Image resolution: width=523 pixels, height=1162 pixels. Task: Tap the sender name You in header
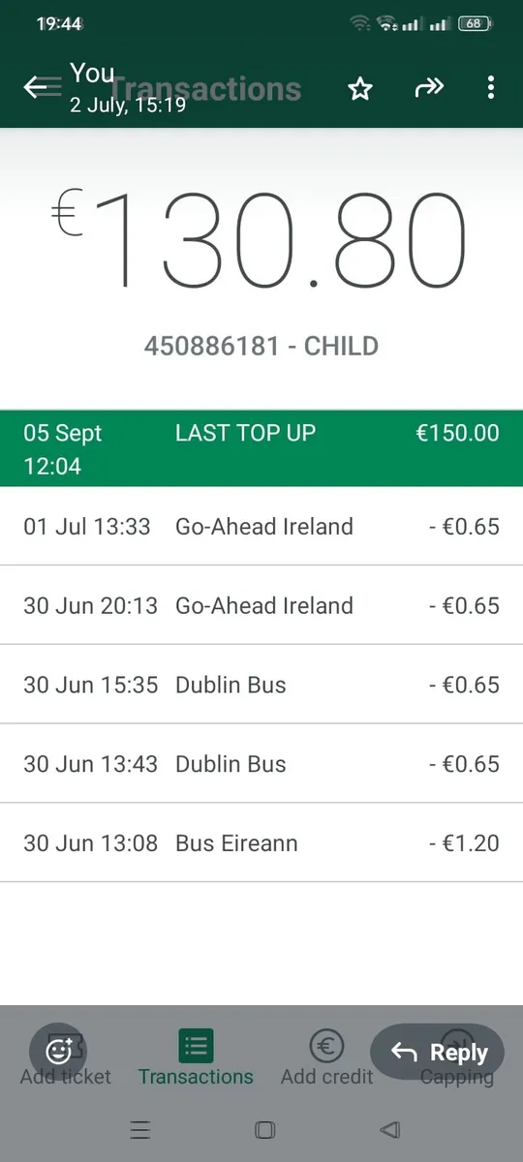(92, 74)
